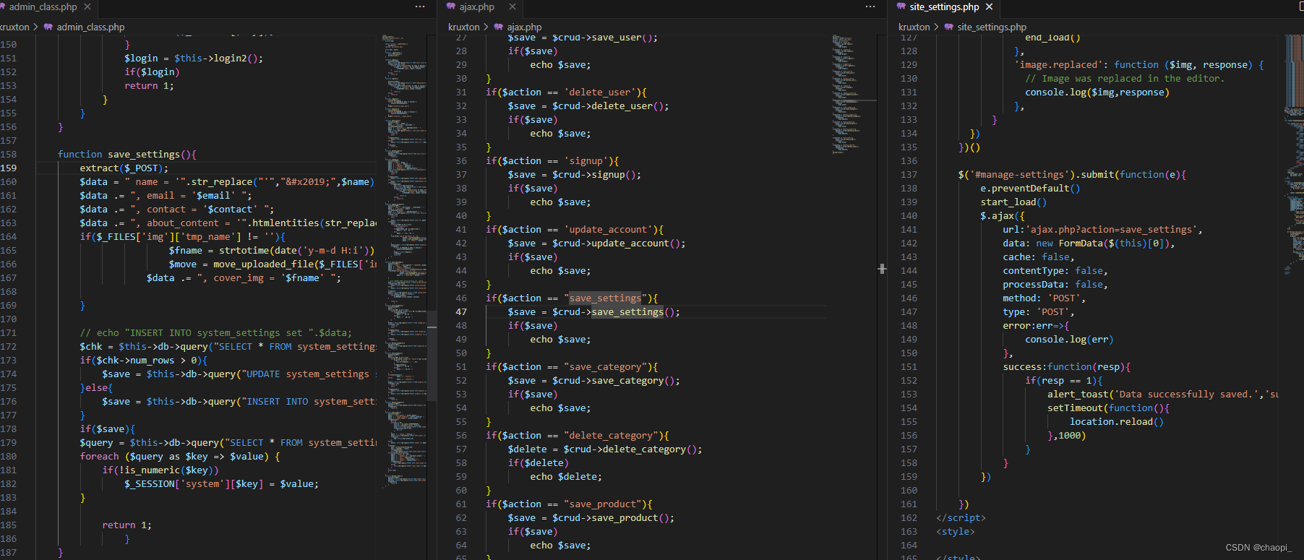Expand breadcrumb chevron after kruxton in admin_class pane

point(36,27)
